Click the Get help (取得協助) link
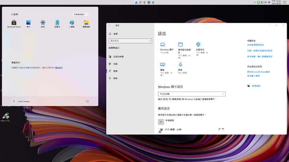The image size is (289, 162). coord(256,86)
